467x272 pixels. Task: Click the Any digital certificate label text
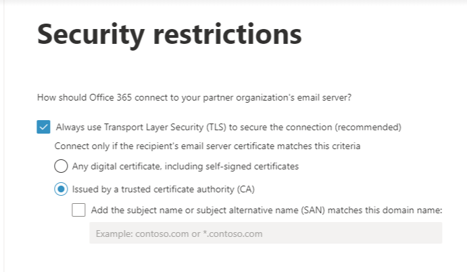[x=186, y=165]
